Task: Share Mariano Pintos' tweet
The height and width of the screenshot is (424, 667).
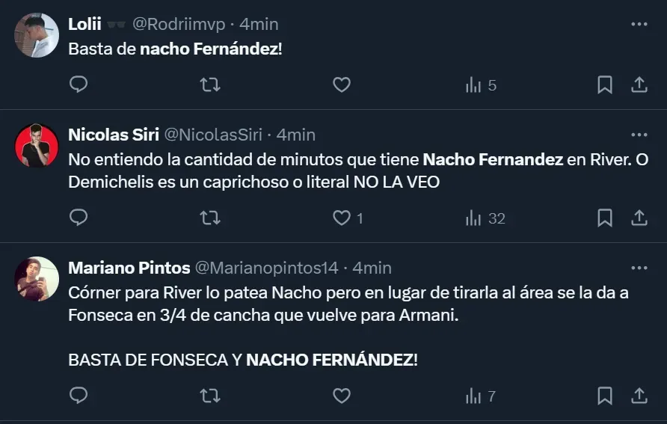Action: click(639, 396)
